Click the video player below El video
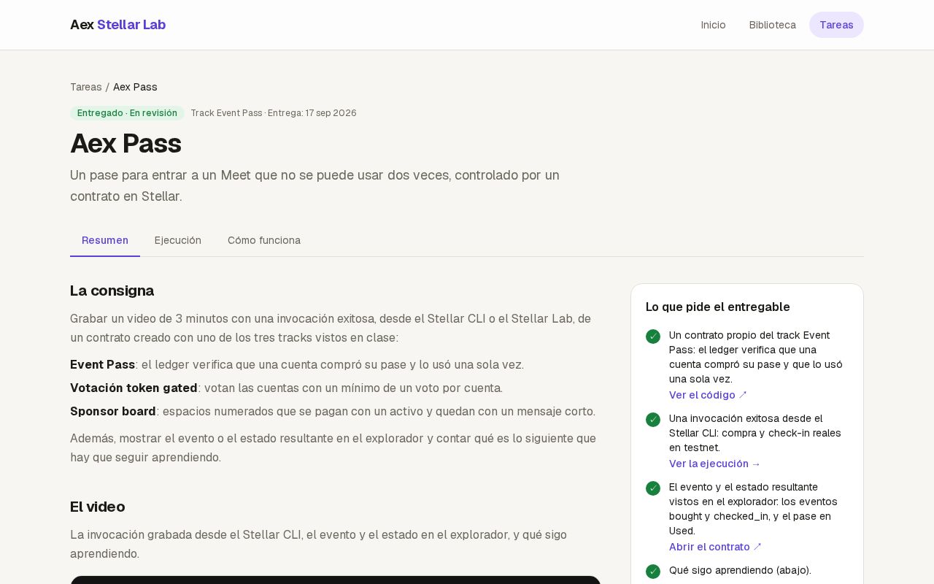The image size is (934, 584). [336, 580]
